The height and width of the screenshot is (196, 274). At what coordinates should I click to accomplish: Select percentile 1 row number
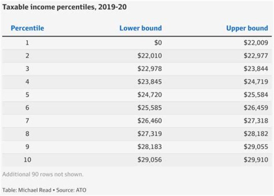point(27,43)
